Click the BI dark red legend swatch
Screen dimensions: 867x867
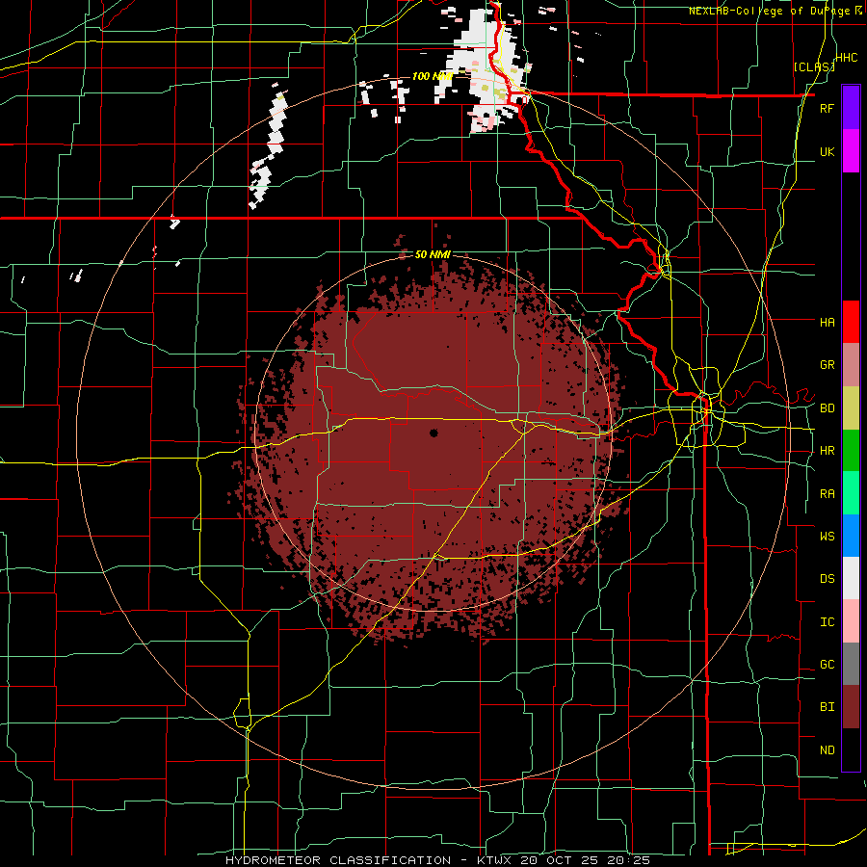[x=851, y=707]
